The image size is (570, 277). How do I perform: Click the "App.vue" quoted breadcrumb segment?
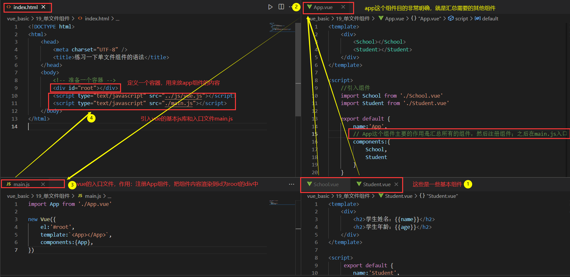tap(430, 18)
